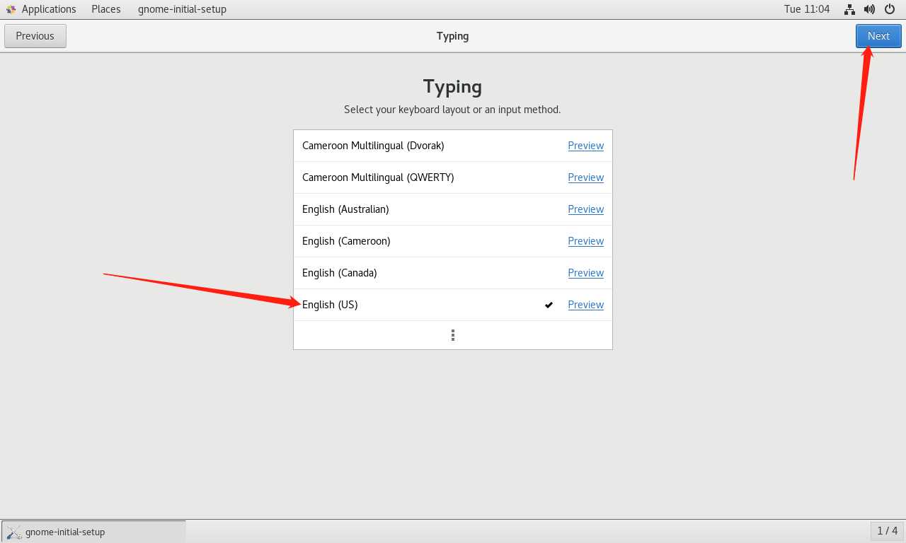This screenshot has width=906, height=543.
Task: Preview the Cameroon Multilingual (QWERTY) layout
Action: pyautogui.click(x=586, y=177)
